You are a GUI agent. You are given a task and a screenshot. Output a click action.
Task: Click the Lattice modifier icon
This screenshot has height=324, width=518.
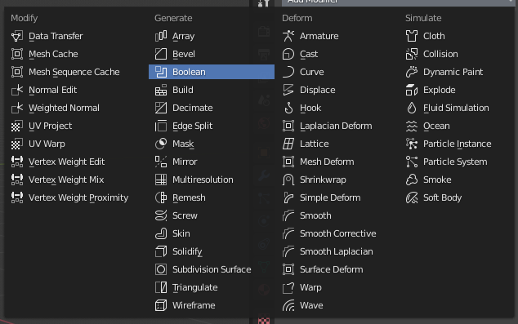[x=288, y=144]
